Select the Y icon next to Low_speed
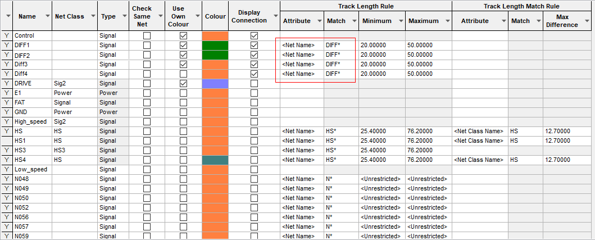This screenshot has height=240, width=595. coord(7,169)
